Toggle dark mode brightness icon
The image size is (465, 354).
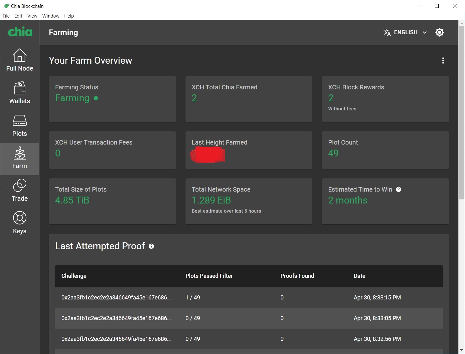[x=440, y=32]
